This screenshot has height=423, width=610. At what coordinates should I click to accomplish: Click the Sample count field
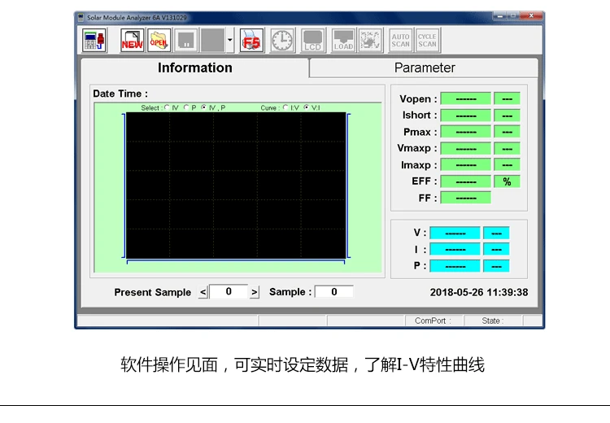[333, 291]
